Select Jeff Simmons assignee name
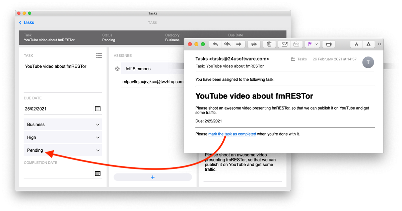The width and height of the screenshot is (402, 211). coord(138,69)
